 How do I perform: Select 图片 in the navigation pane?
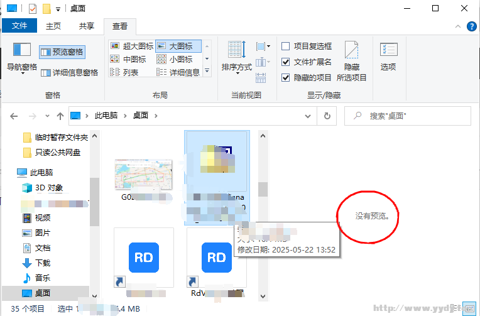pyautogui.click(x=36, y=233)
